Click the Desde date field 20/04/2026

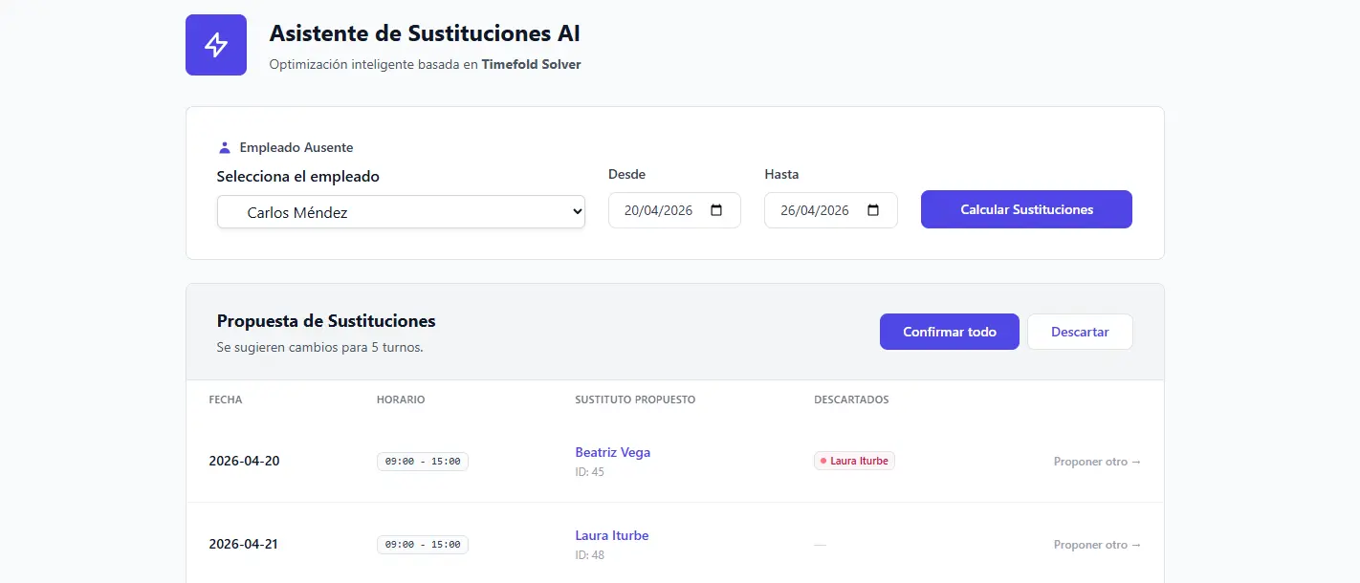click(x=674, y=210)
